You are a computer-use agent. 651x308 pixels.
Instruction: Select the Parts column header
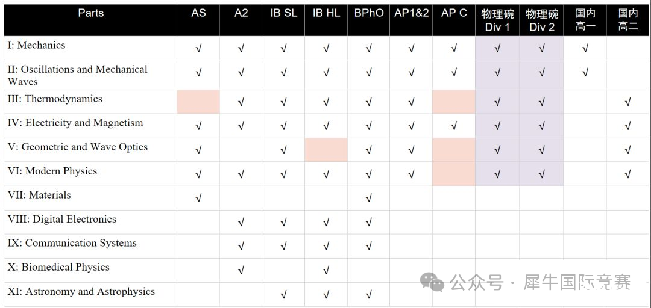pyautogui.click(x=91, y=13)
